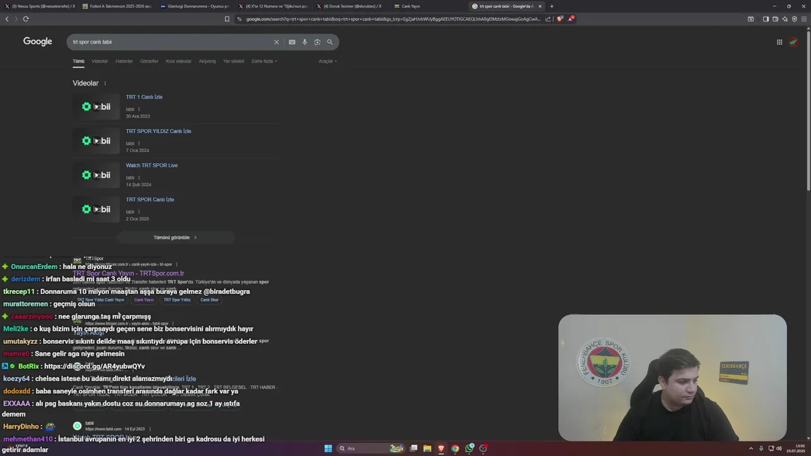Switch to Haberler search tab
811x456 pixels.
tap(124, 61)
